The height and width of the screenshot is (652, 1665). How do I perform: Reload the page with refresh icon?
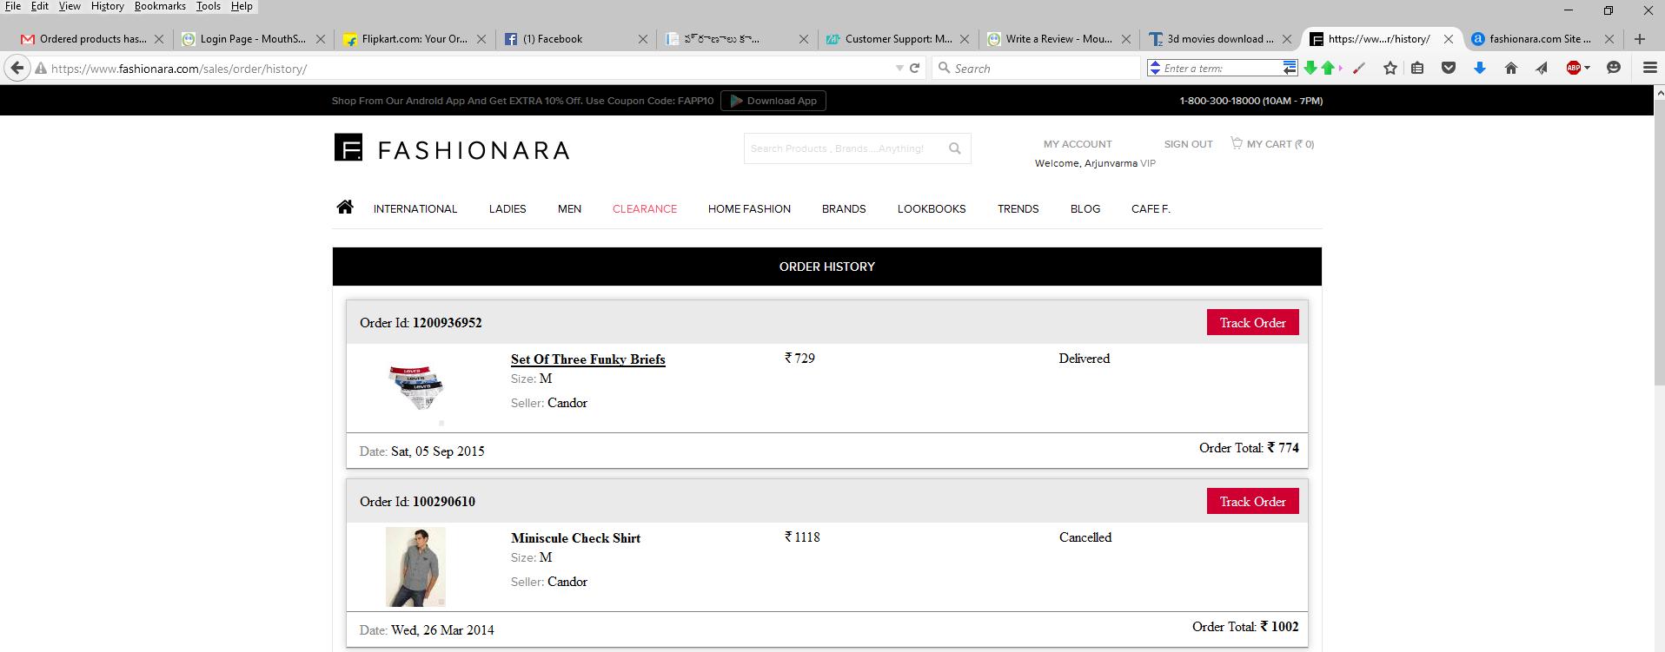(914, 68)
